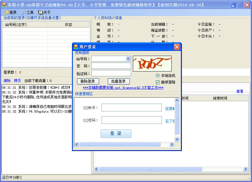This screenshot has width=252, height=182.
Task: Click the 登录数 counter value
Action: click(20, 72)
